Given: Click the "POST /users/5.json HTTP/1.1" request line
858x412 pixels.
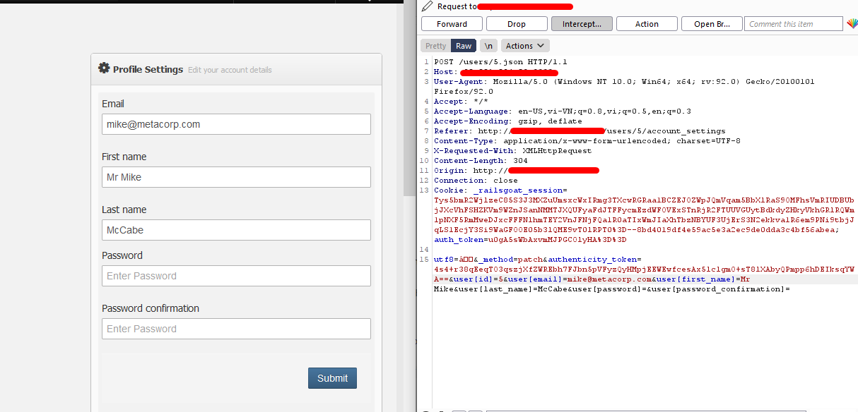Looking at the screenshot, I should 500,62.
